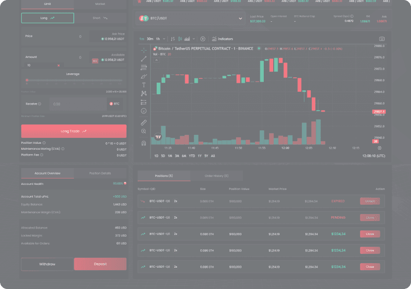Click the emoji sticker tool
The image size is (411, 289).
point(144,111)
